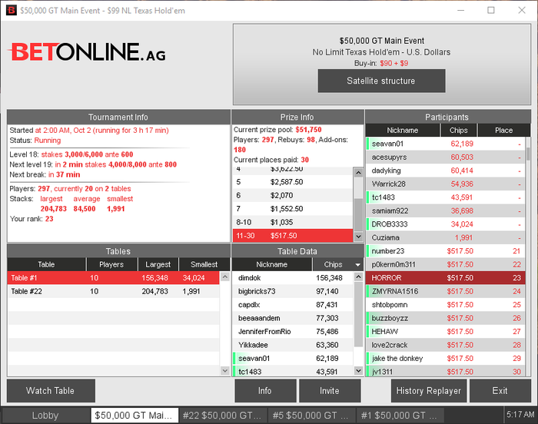The width and height of the screenshot is (538, 424).
Task: Select Table #22 row
Action: [113, 291]
